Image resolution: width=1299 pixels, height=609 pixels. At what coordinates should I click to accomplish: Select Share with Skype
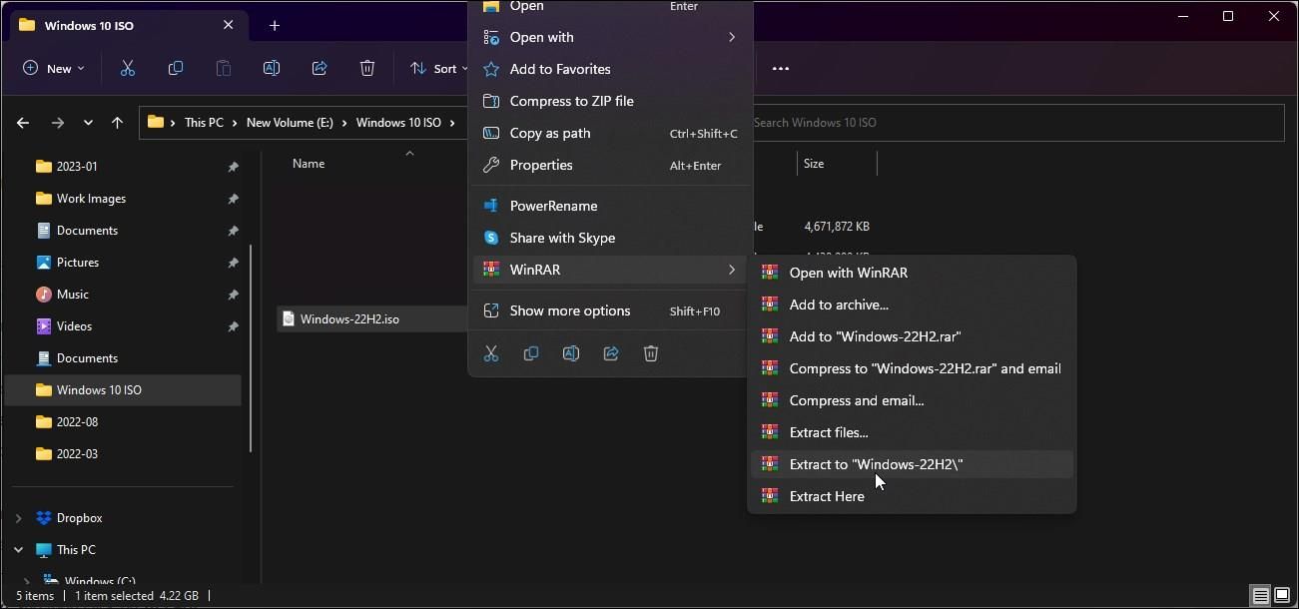pyautogui.click(x=610, y=238)
